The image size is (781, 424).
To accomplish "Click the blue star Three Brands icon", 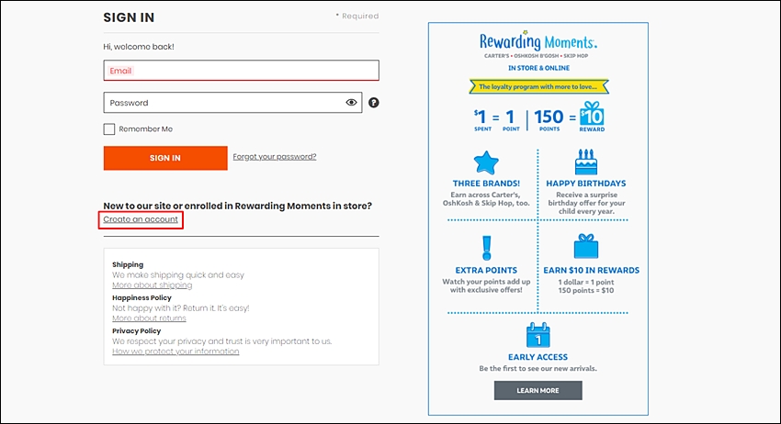I will (486, 162).
